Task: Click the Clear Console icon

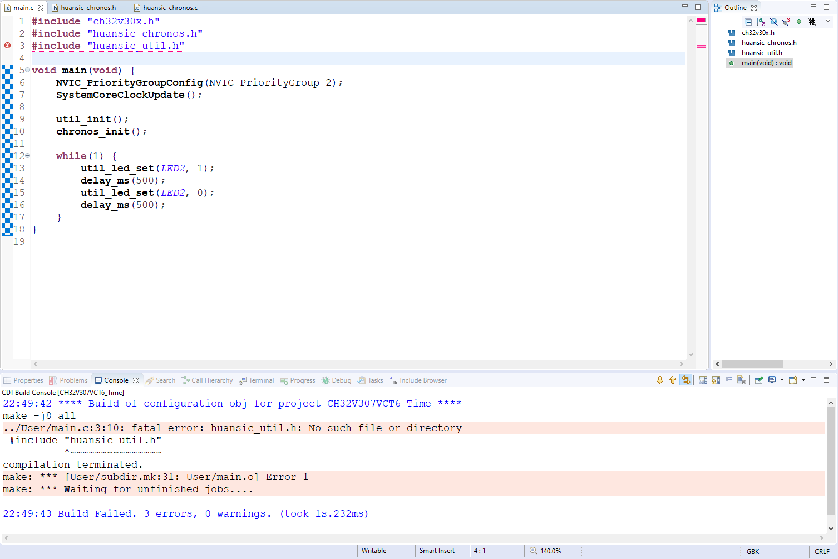Action: coord(741,380)
